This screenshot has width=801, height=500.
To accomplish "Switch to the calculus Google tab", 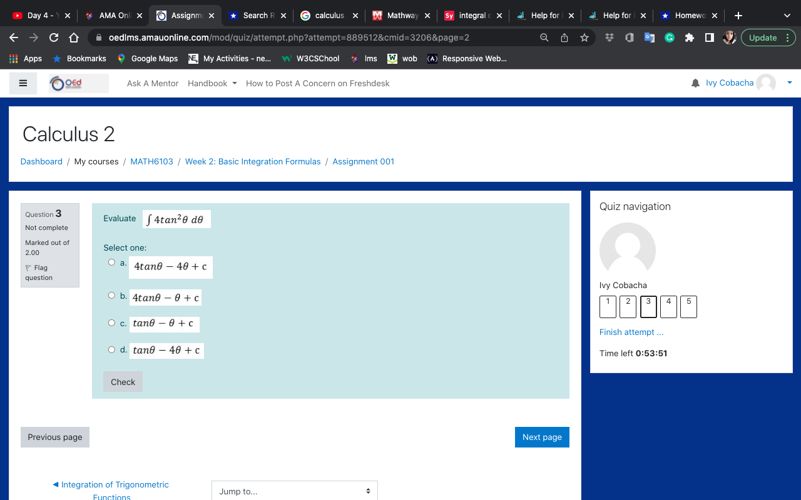I will pyautogui.click(x=330, y=16).
